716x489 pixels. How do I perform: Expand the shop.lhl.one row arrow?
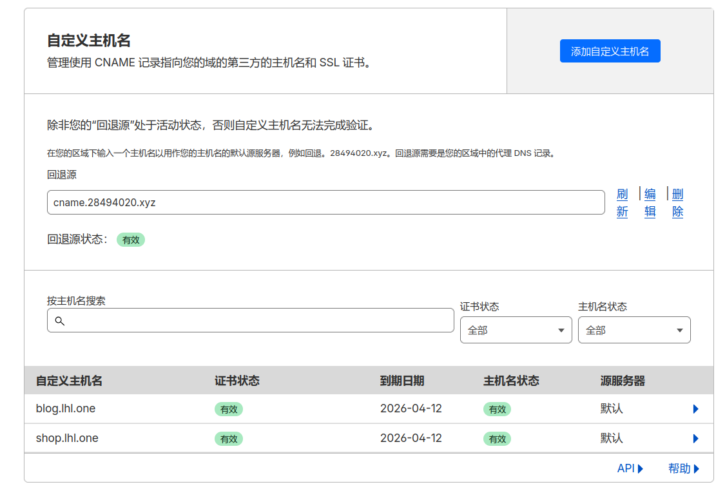[x=695, y=439]
